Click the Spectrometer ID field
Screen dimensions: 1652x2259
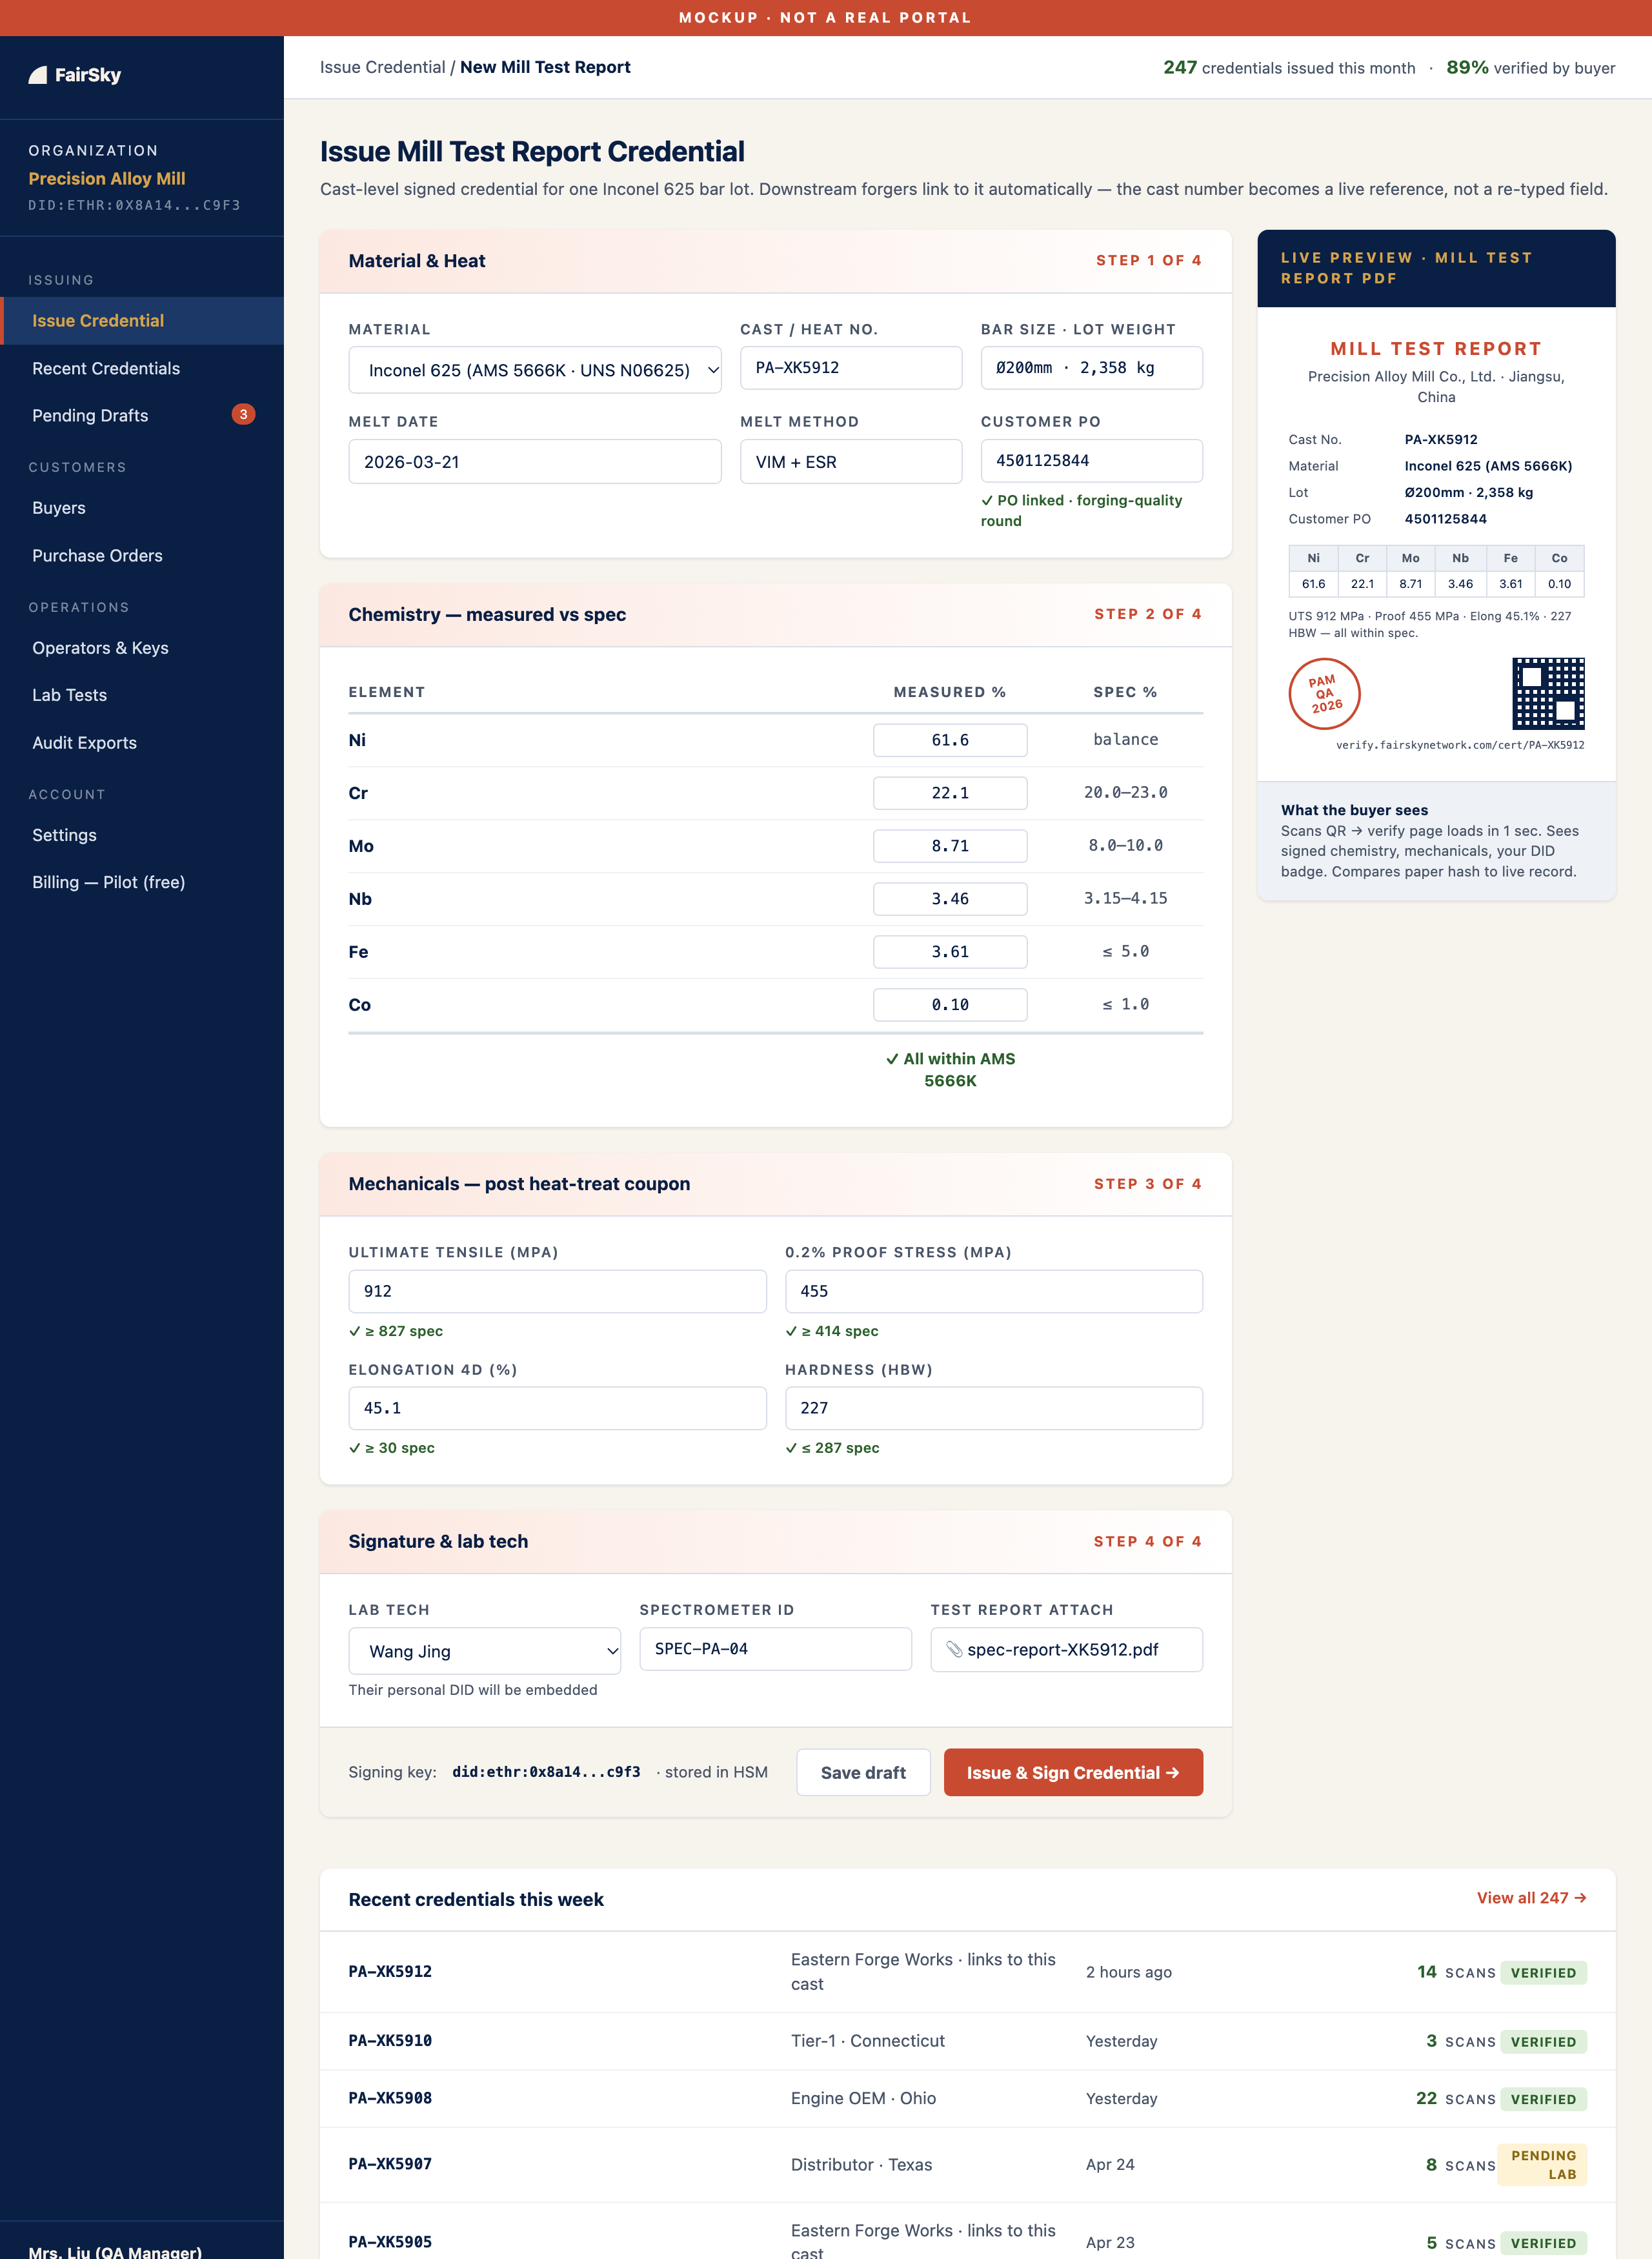[775, 1649]
